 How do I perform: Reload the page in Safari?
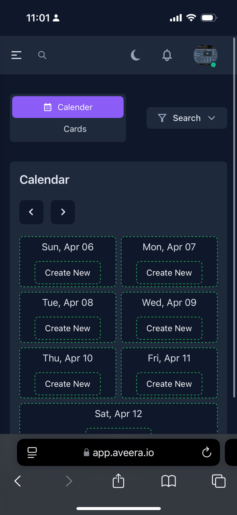206,453
